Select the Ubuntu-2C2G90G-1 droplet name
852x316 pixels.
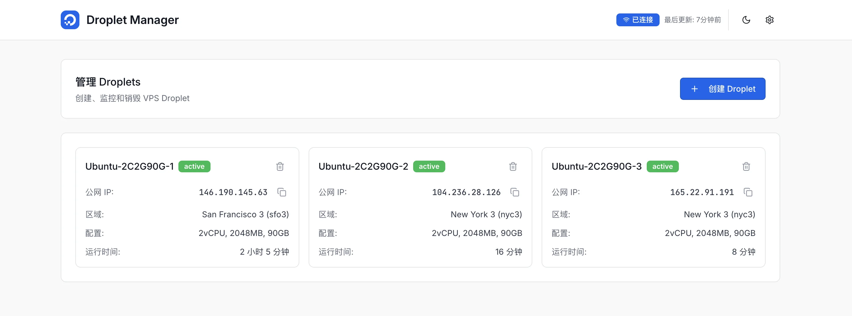pos(129,166)
